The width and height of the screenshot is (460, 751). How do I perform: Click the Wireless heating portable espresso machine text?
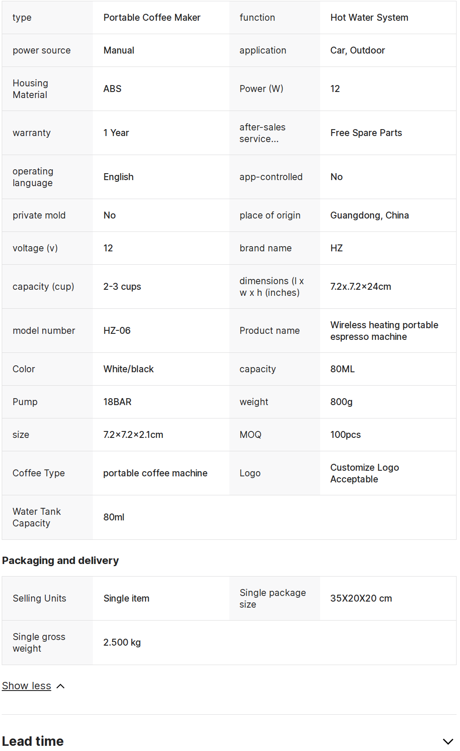point(384,331)
